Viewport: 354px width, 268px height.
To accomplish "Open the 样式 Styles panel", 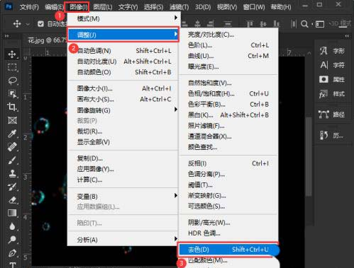I will click(332, 94).
